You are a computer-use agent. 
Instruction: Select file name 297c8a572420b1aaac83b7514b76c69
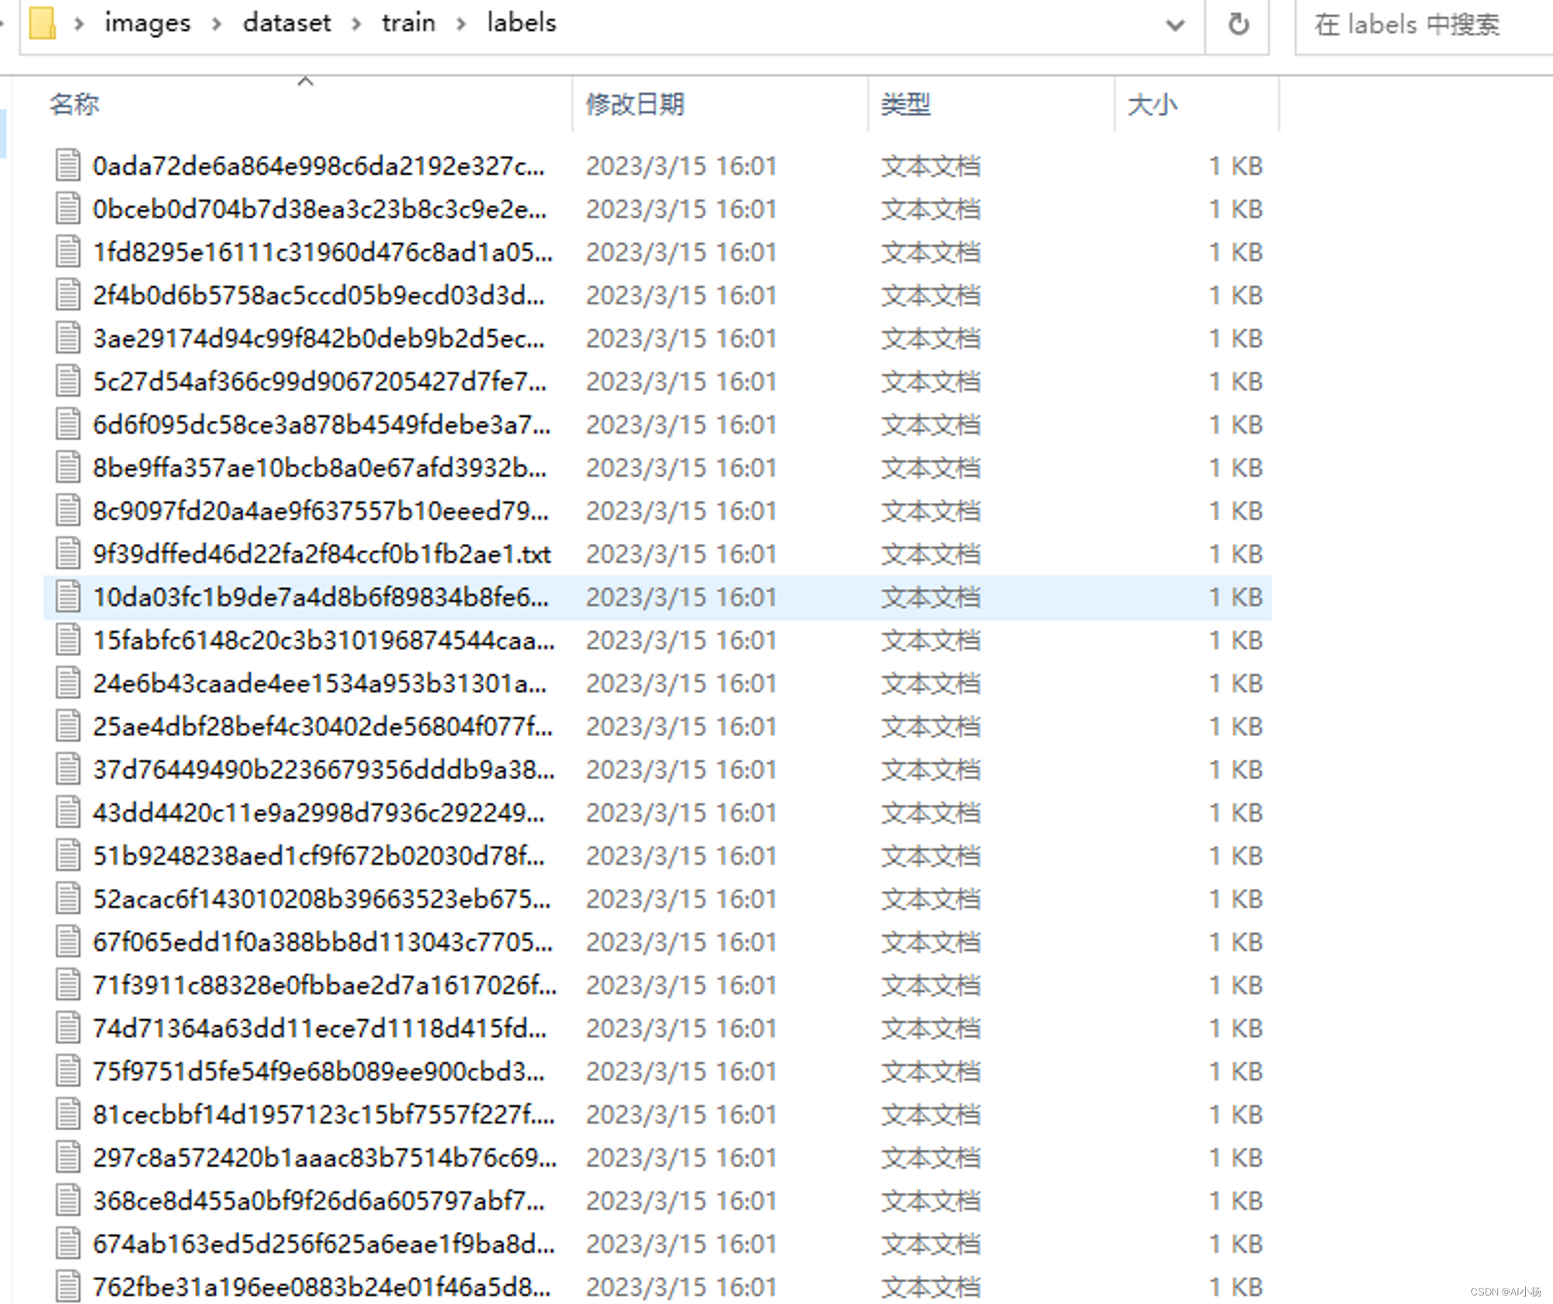pos(325,1157)
